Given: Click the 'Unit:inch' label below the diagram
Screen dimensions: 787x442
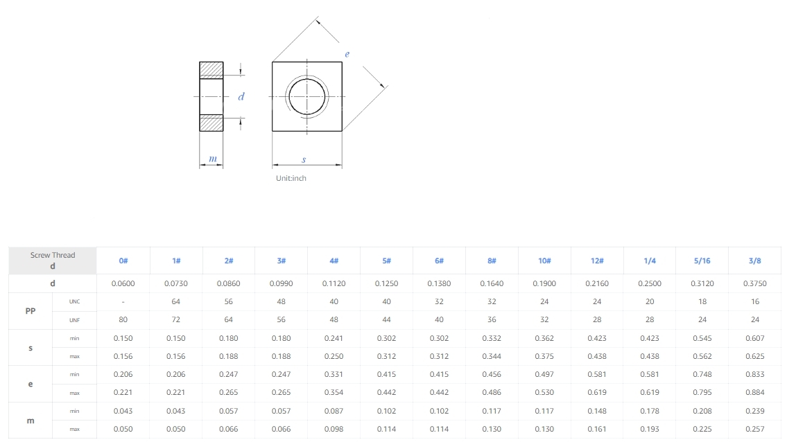Looking at the screenshot, I should point(291,178).
